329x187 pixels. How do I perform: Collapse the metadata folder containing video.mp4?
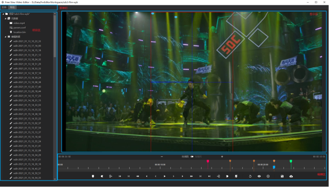click(x=5, y=19)
